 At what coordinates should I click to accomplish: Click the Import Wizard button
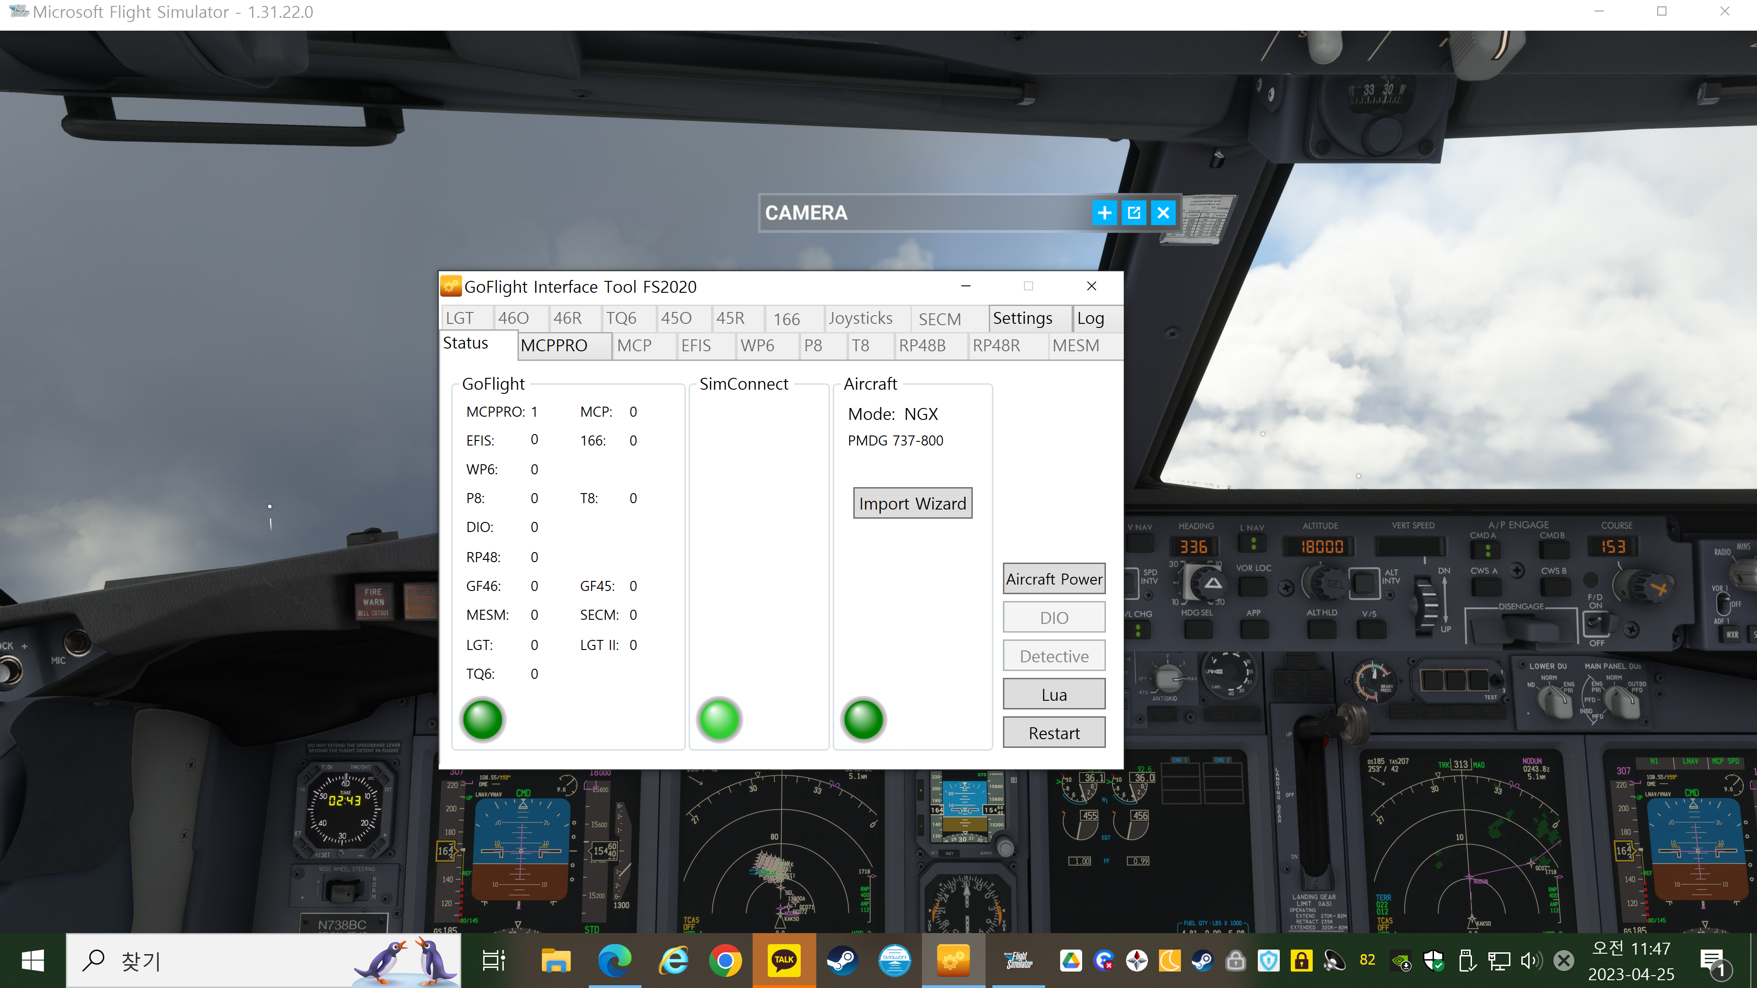[913, 503]
